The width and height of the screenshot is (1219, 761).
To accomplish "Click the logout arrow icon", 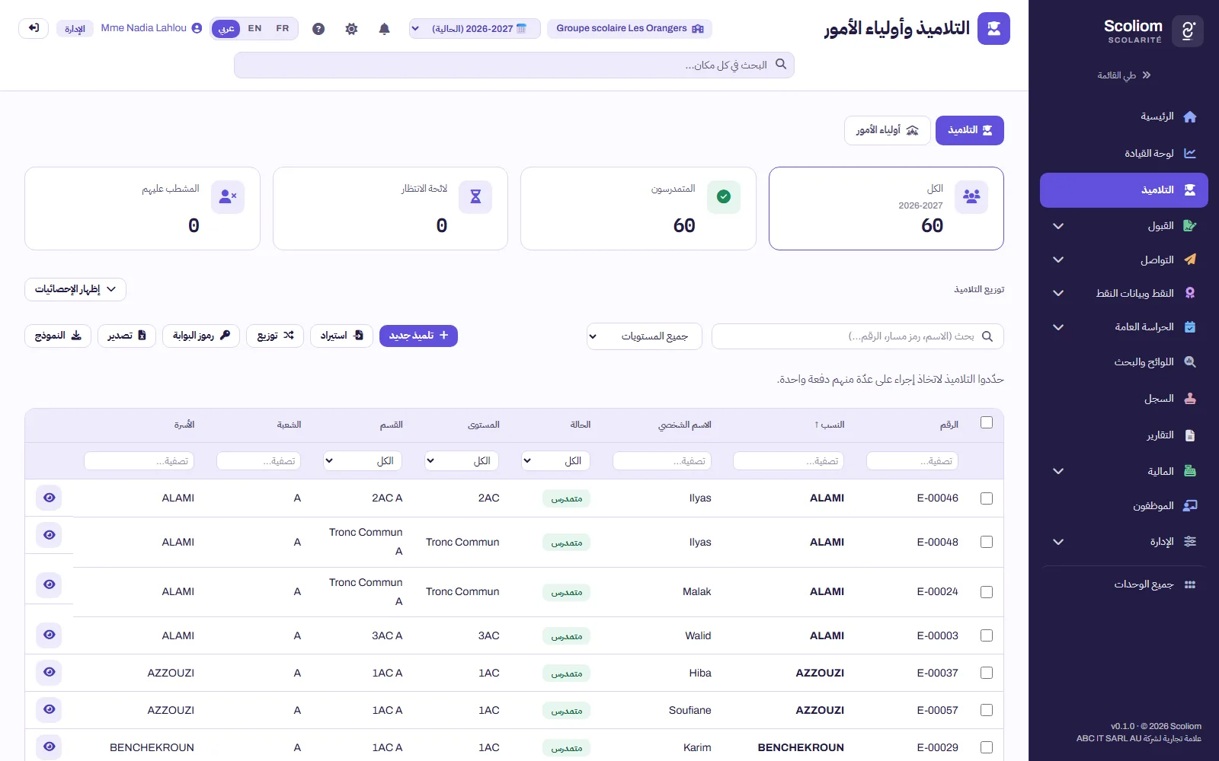I will 34,28.
